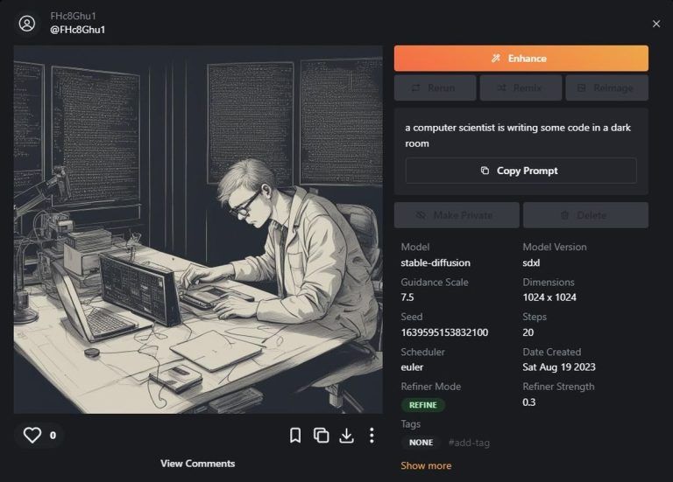Image resolution: width=673 pixels, height=482 pixels.
Task: Open the @FHc8Ghu1 user profile link
Action: 78,30
